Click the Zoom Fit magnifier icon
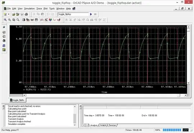The image size is (194, 133). [18, 20]
